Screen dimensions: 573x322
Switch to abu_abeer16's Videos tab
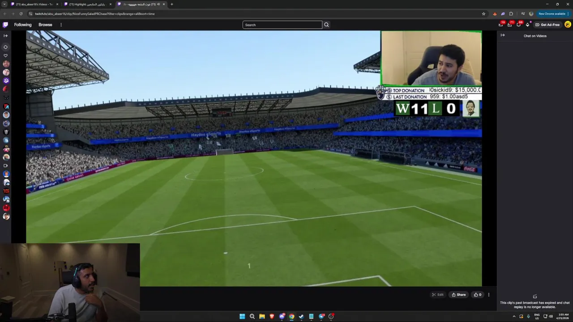click(x=34, y=4)
